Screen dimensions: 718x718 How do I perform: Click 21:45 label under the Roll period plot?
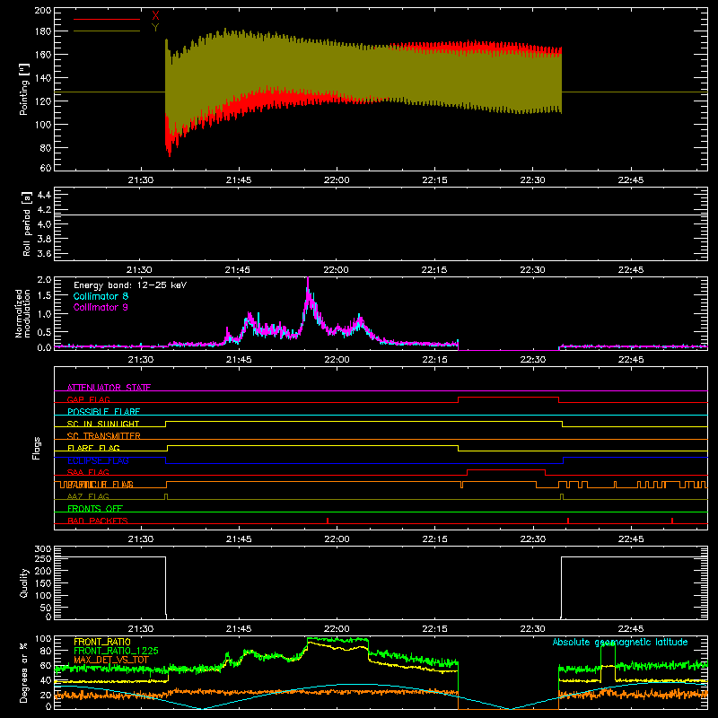tap(238, 270)
